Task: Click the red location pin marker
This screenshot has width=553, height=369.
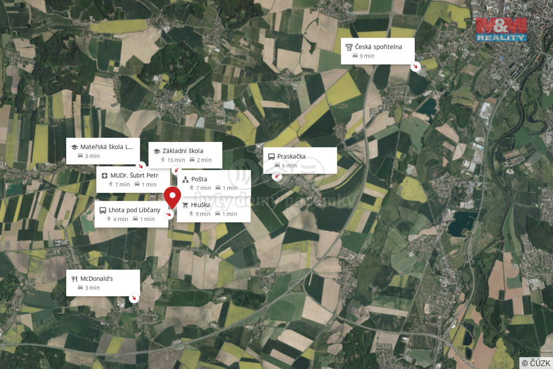Action: [x=172, y=198]
